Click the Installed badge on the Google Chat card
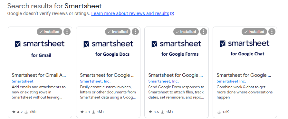288x119 pixels. tap(254, 32)
